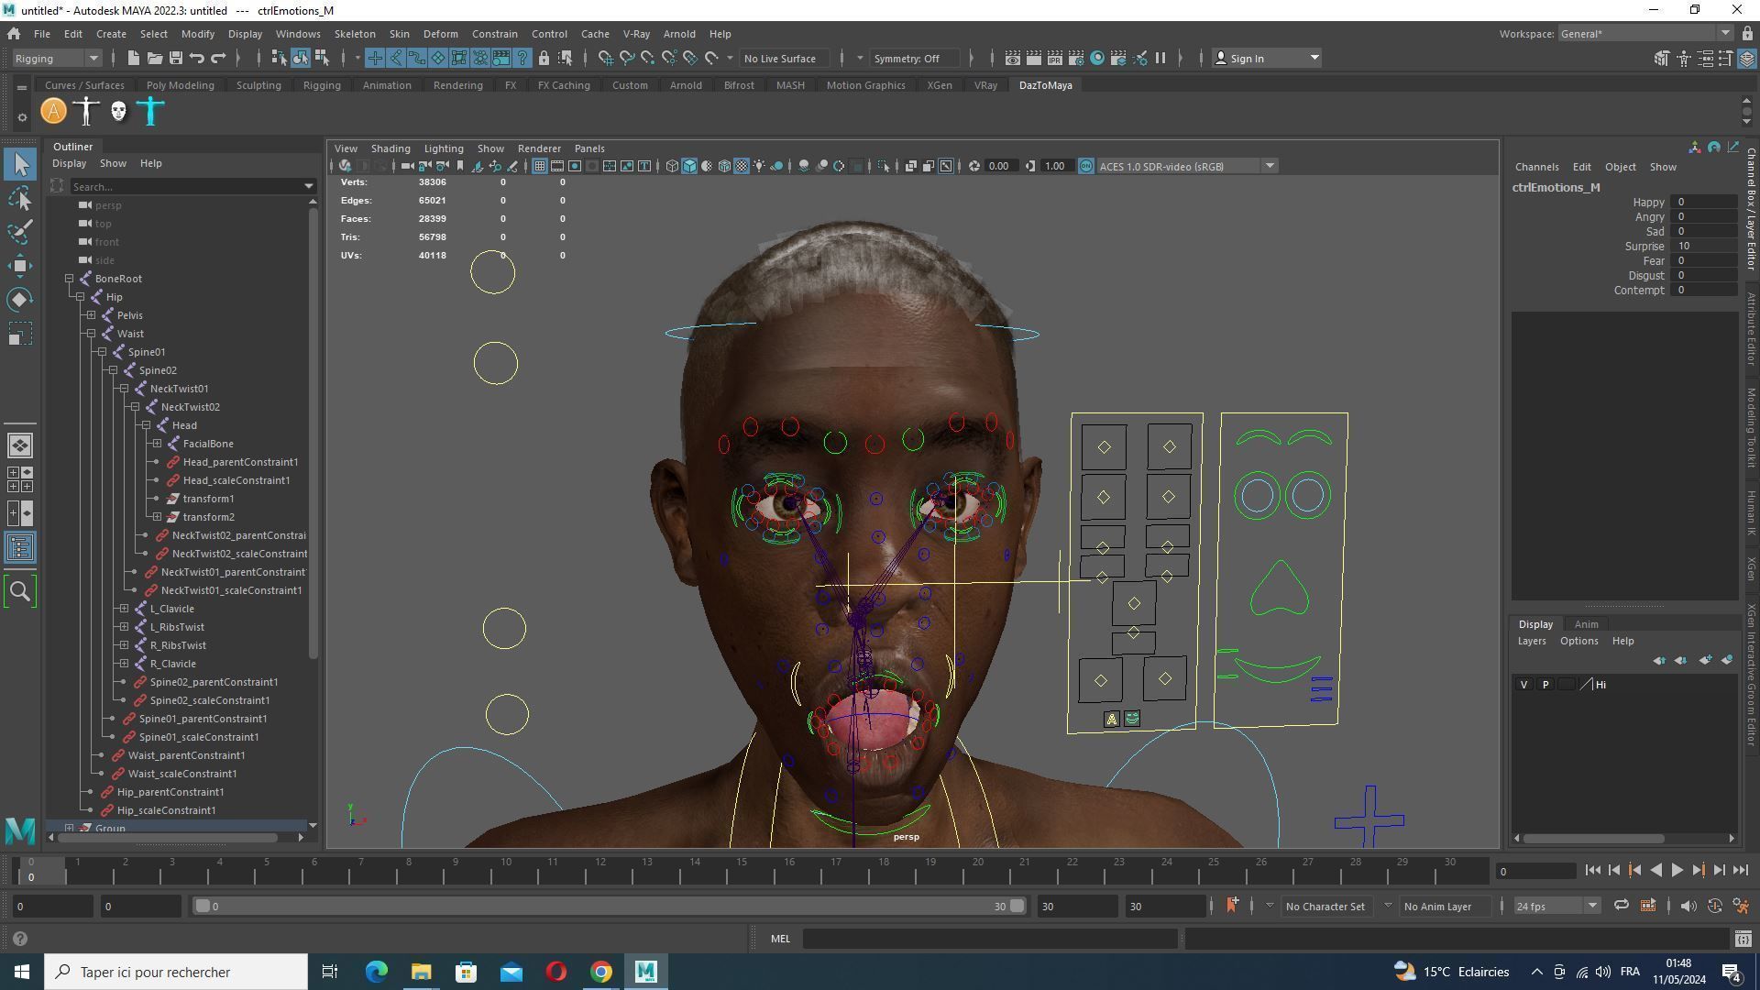Click the Surprise attribute label
Image resolution: width=1760 pixels, height=990 pixels.
click(1644, 247)
